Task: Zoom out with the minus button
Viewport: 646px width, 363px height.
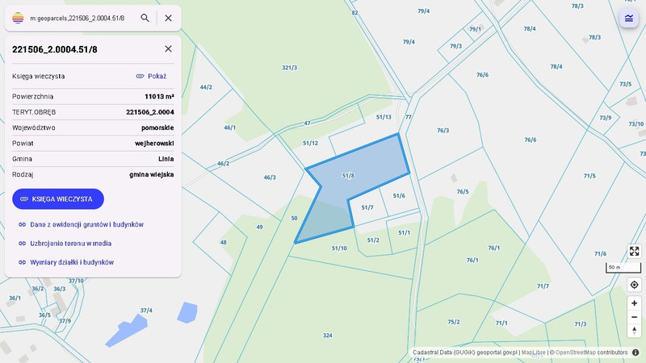Action: click(x=634, y=317)
